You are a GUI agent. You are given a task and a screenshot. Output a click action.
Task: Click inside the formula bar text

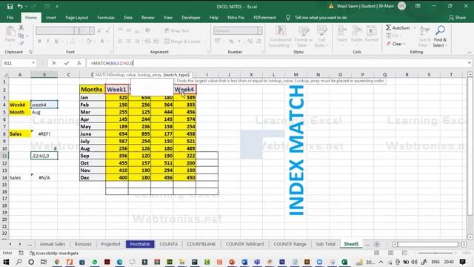112,63
